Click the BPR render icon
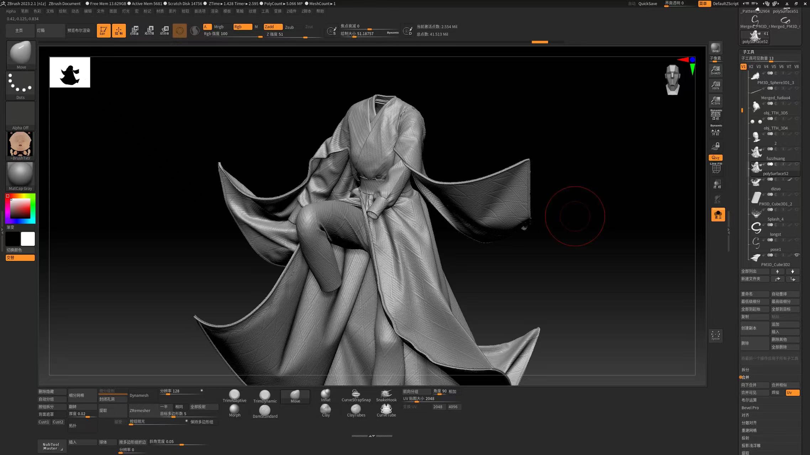 [x=715, y=48]
